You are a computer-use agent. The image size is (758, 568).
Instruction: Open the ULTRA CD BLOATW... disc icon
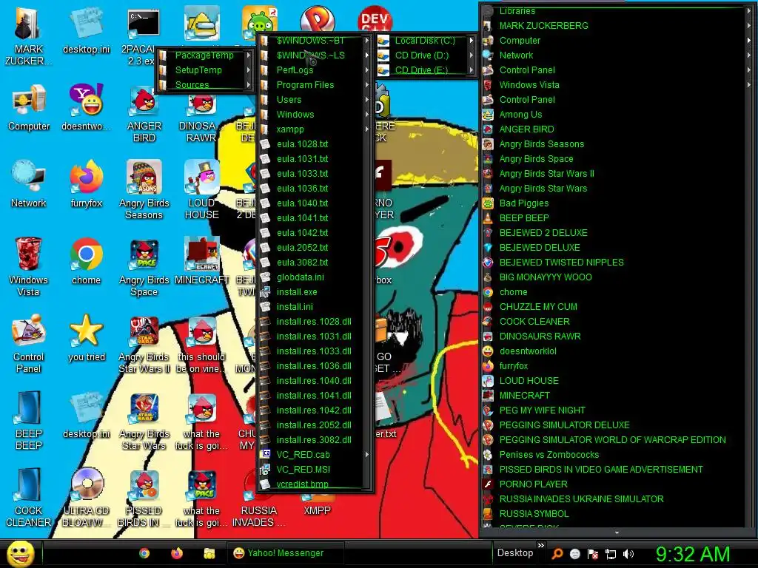[87, 496]
